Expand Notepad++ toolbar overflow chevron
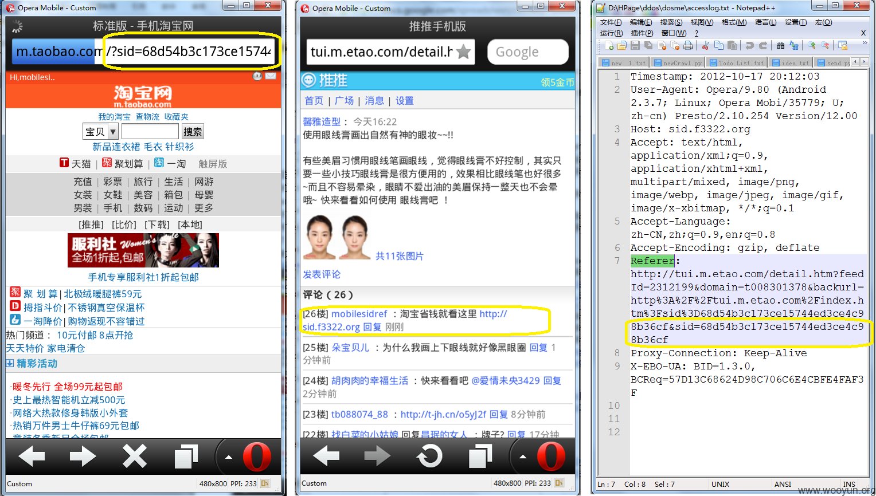The width and height of the screenshot is (876, 496). pyautogui.click(x=865, y=42)
